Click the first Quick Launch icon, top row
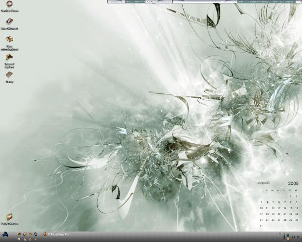The height and width of the screenshot is (242, 302). 19,234
